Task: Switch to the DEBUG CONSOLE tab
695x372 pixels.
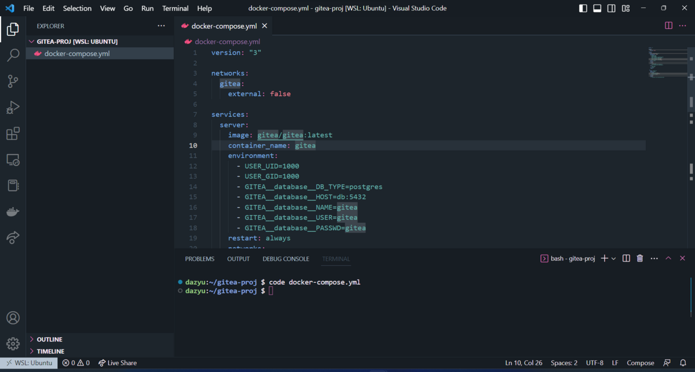Action: click(286, 259)
